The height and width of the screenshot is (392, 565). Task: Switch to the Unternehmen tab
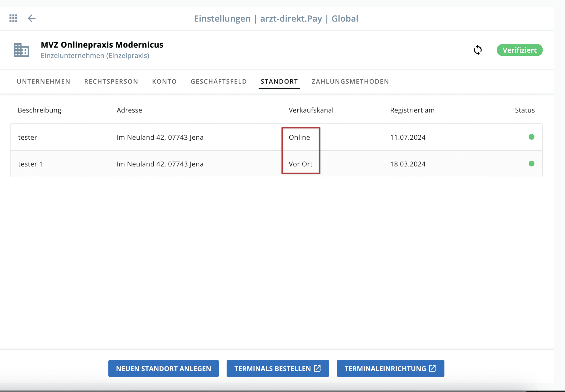click(43, 82)
